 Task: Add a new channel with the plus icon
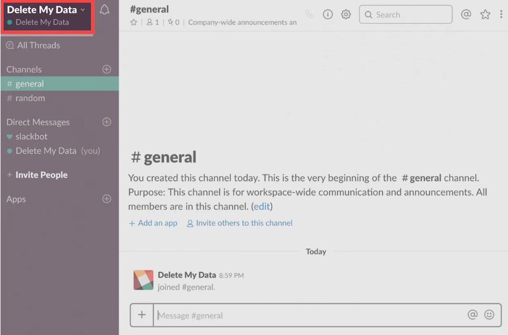pos(106,69)
